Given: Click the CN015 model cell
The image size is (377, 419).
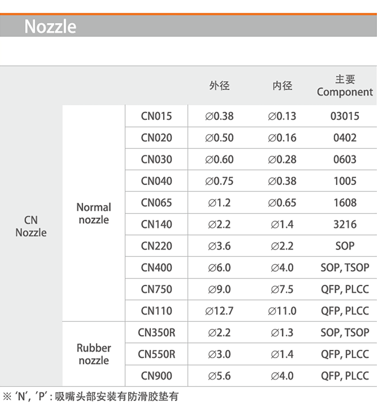Looking at the screenshot, I should pos(156,116).
